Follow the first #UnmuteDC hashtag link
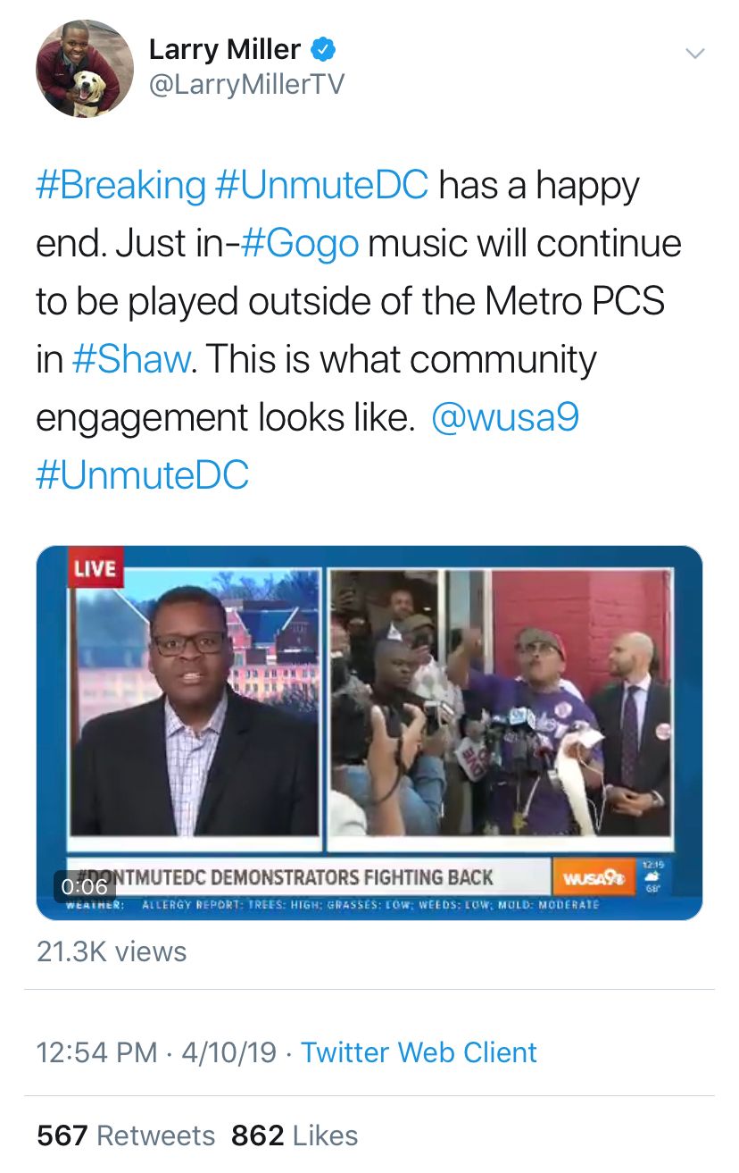 [x=322, y=187]
